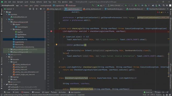Select opened file target icon in project panel
The width and height of the screenshot is (172, 96).
[30, 9]
